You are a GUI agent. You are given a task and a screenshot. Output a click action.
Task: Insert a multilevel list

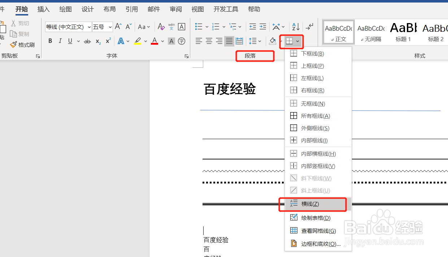coord(233,27)
